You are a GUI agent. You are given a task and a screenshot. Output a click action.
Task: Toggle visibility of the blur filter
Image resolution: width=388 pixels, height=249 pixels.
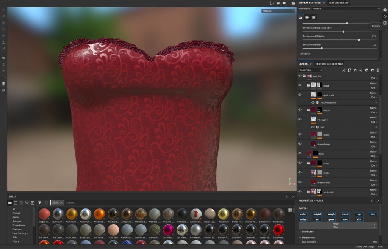[x=313, y=127]
